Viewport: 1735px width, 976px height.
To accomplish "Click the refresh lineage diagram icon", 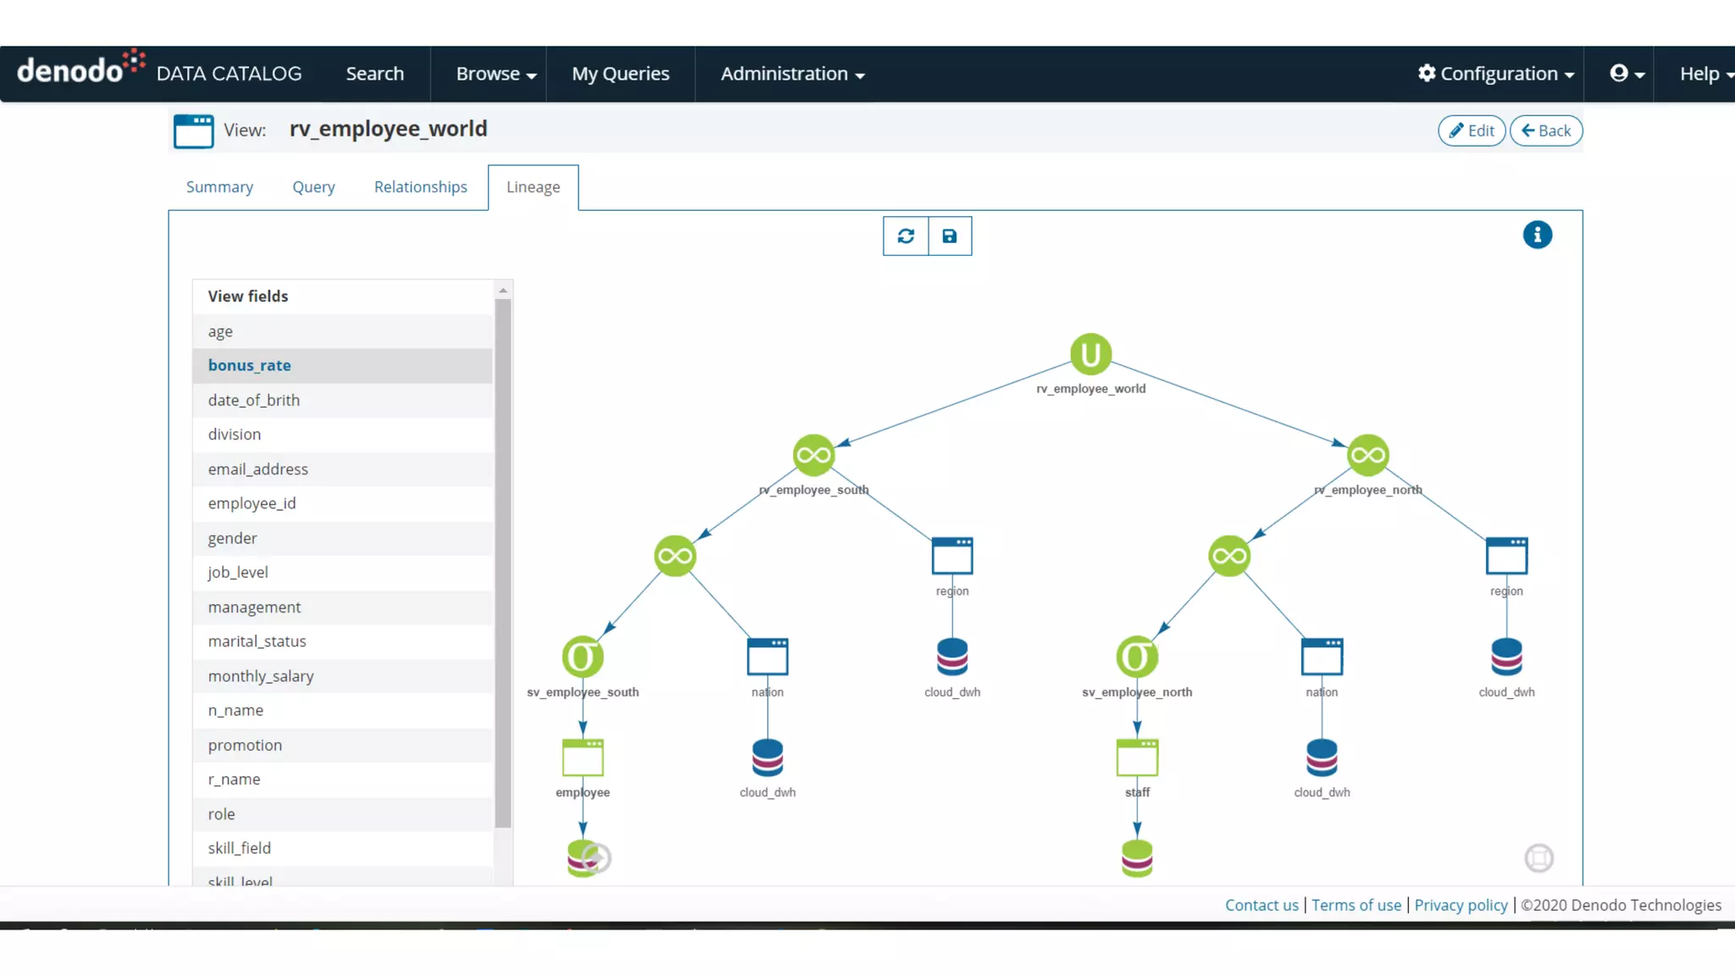I will 906,236.
